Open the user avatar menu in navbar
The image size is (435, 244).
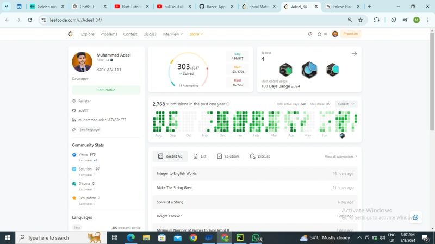tap(335, 34)
